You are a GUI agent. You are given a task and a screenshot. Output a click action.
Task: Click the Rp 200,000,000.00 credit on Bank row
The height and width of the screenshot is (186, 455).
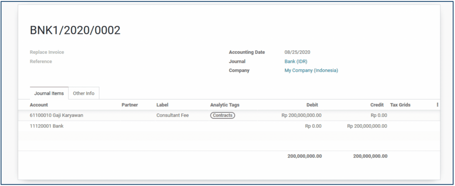367,126
